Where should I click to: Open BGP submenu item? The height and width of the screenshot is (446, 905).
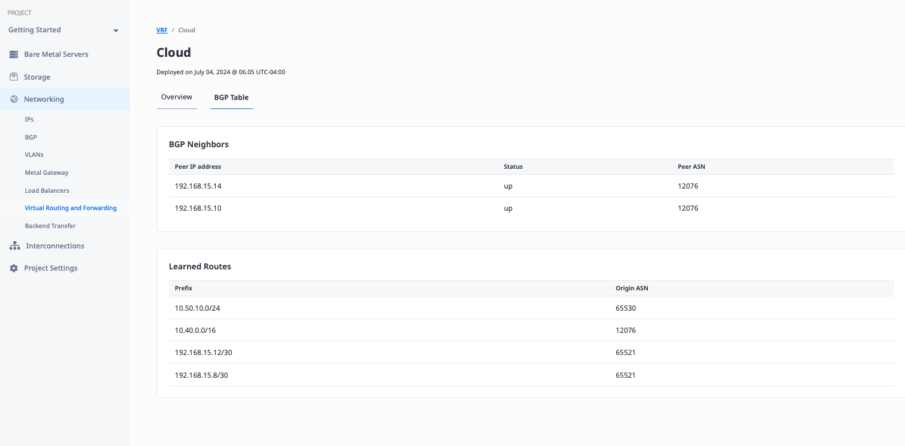tap(31, 137)
